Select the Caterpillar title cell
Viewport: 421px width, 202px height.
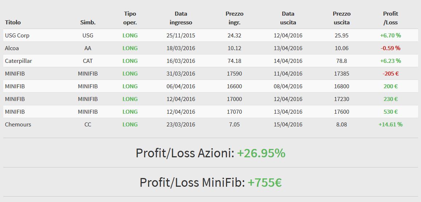click(19, 61)
